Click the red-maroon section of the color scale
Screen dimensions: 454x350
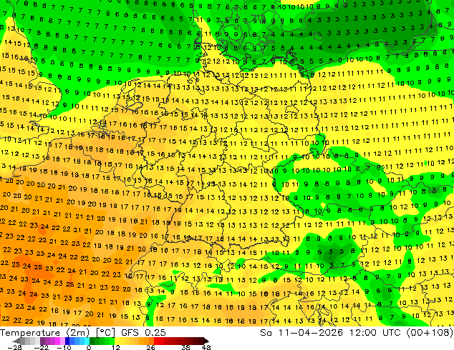click(x=178, y=341)
